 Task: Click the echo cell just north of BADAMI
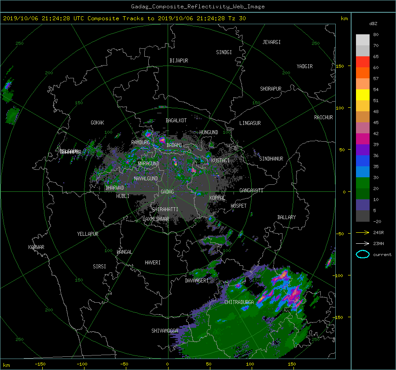coord(162,139)
